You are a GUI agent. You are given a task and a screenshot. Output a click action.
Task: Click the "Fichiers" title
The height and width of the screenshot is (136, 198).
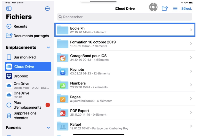[19, 17]
